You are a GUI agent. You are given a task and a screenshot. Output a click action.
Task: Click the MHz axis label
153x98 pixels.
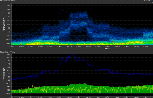tap(107, 48)
